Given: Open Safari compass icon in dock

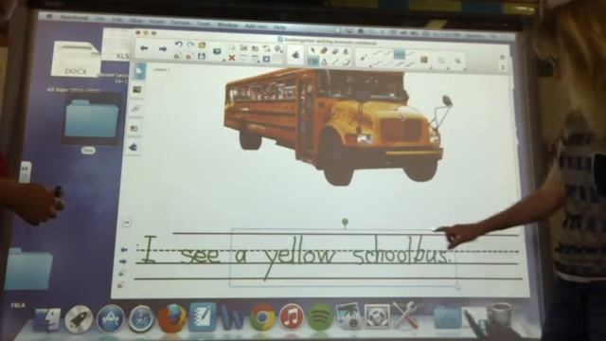Looking at the screenshot, I should [140, 318].
